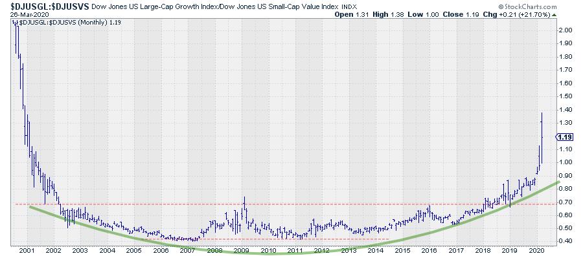The image size is (583, 256).
Task: Click the 2015 year label on the x-axis
Action: [402, 250]
